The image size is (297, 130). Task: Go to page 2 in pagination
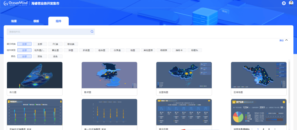point(263,129)
